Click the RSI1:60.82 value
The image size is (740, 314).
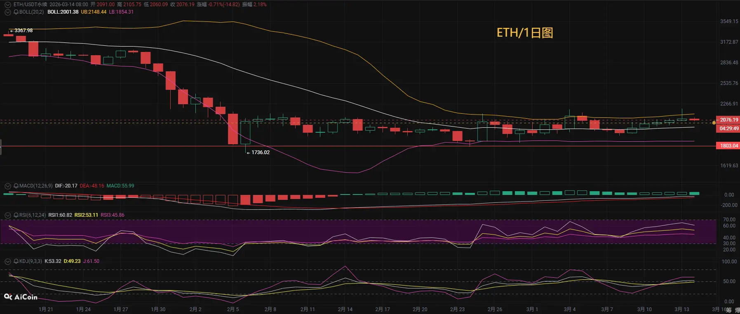click(60, 215)
